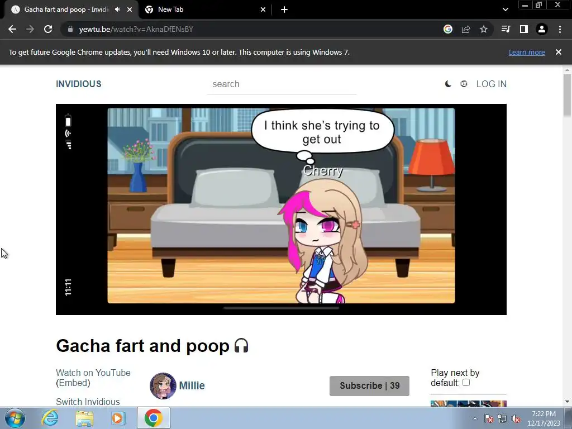Screen dimensions: 572x429
Task: Subscribe to Millie's channel
Action: [x=369, y=385]
